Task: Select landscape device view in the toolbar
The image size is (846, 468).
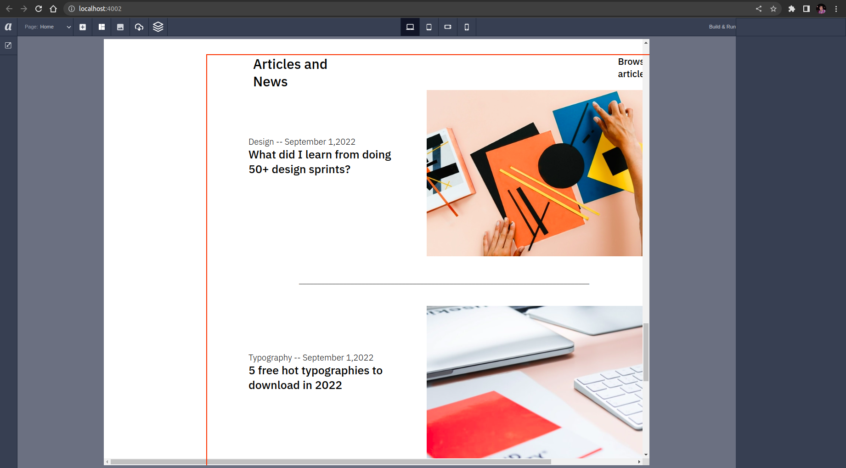Action: point(448,27)
